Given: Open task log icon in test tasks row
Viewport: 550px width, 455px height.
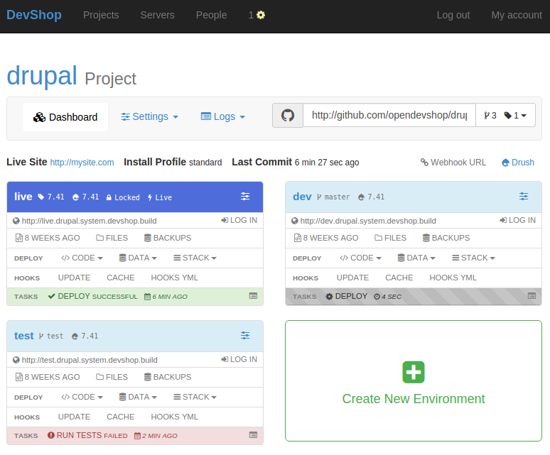Looking at the screenshot, I should click(x=253, y=435).
